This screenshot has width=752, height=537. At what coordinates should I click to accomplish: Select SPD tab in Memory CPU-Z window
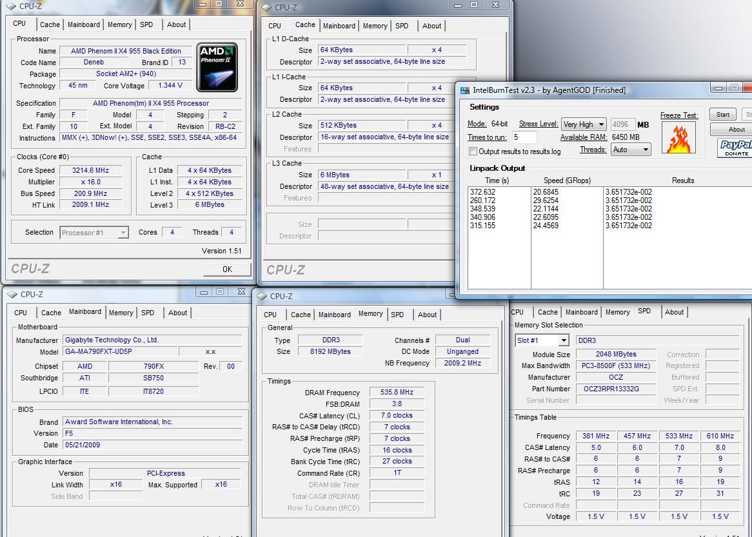tap(397, 315)
